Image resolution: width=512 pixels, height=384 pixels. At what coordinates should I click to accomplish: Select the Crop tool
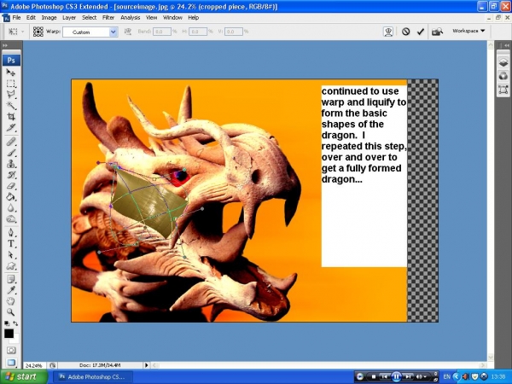point(11,117)
